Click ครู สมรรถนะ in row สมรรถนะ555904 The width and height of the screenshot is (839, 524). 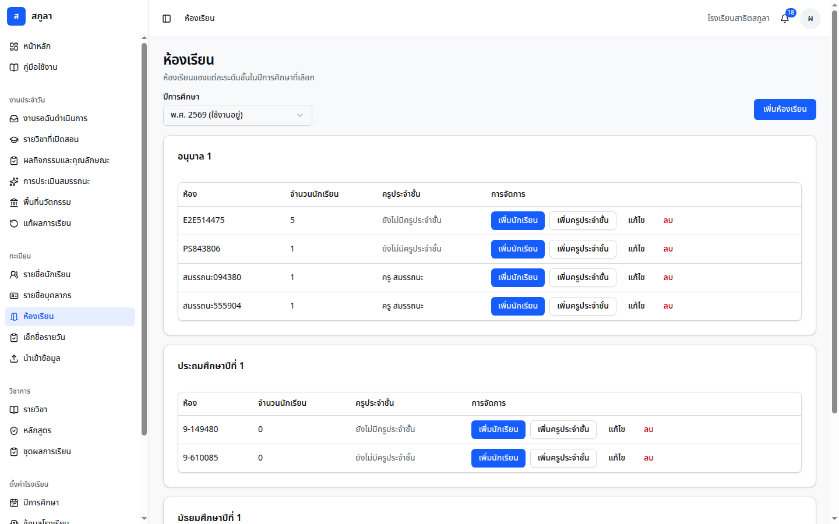pyautogui.click(x=403, y=306)
